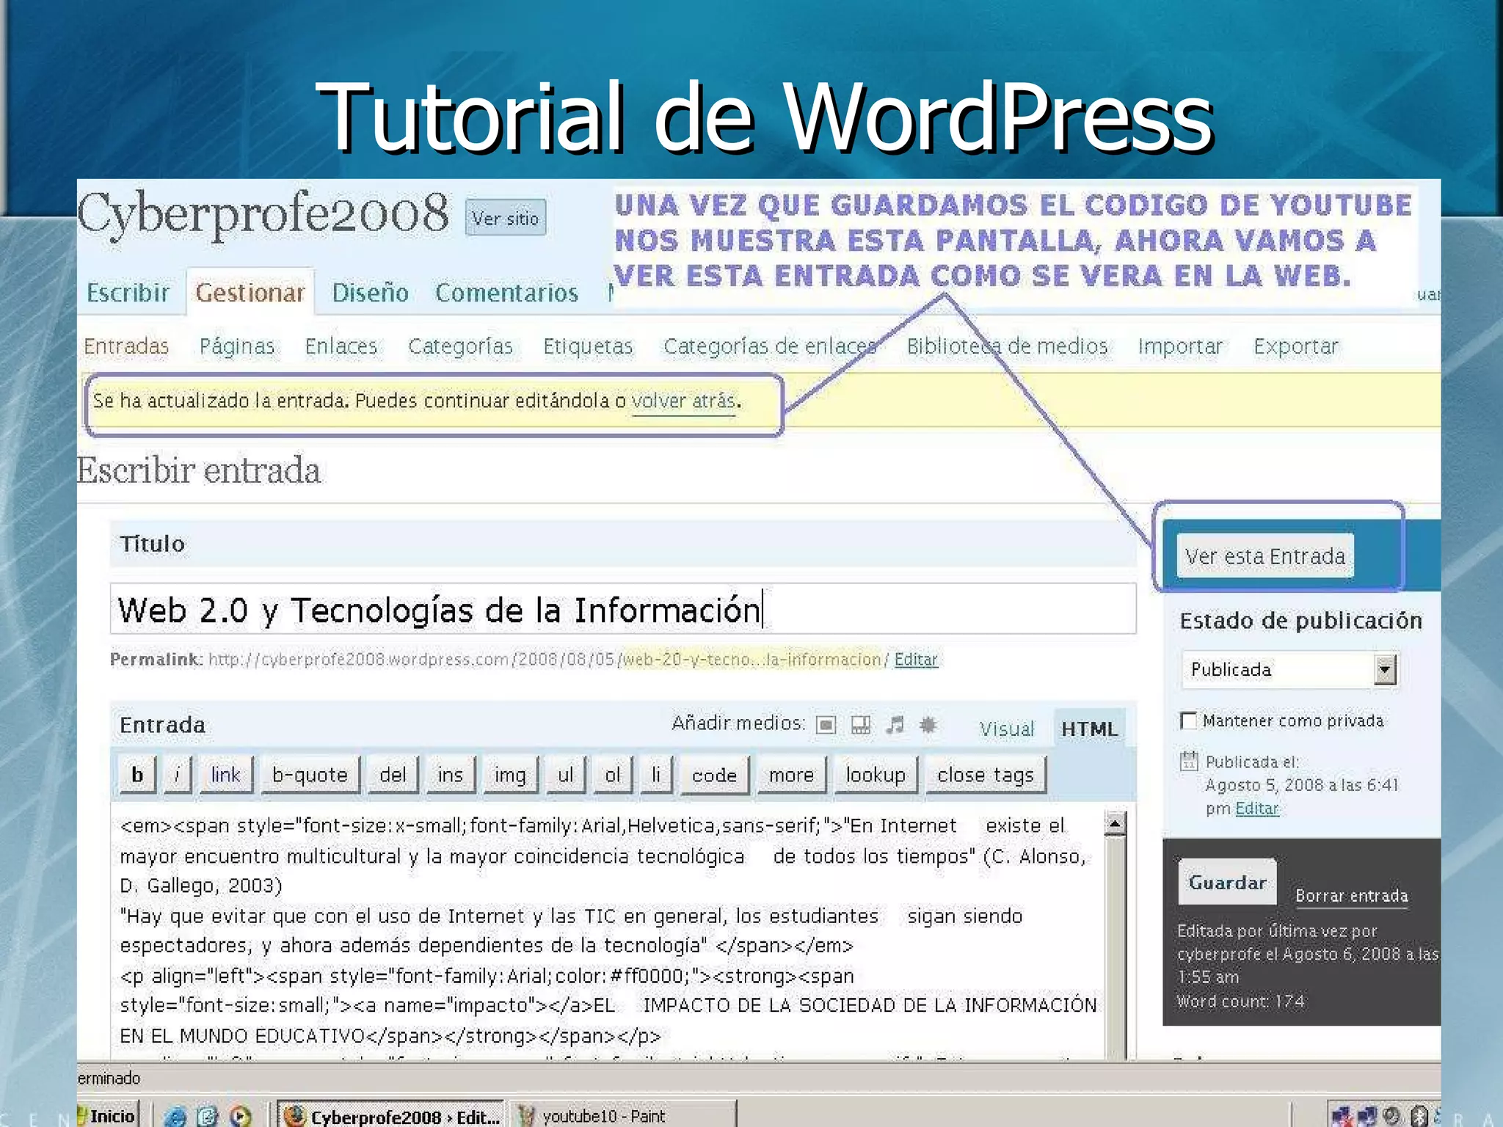Click the ul list button

click(565, 775)
